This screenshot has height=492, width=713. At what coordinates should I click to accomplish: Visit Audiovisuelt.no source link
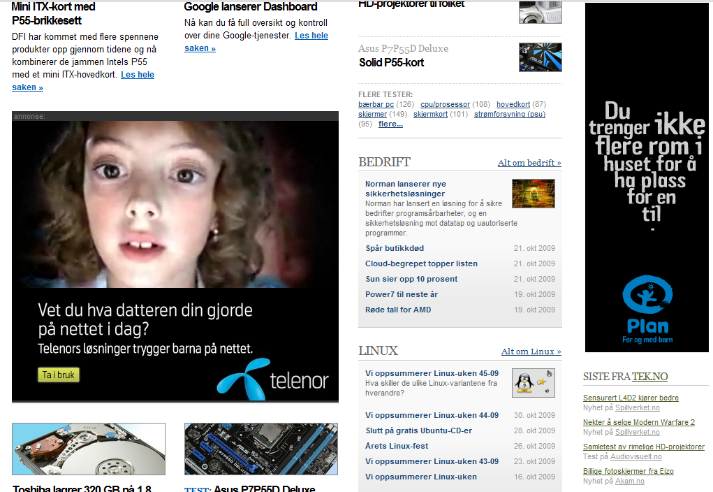tap(636, 456)
